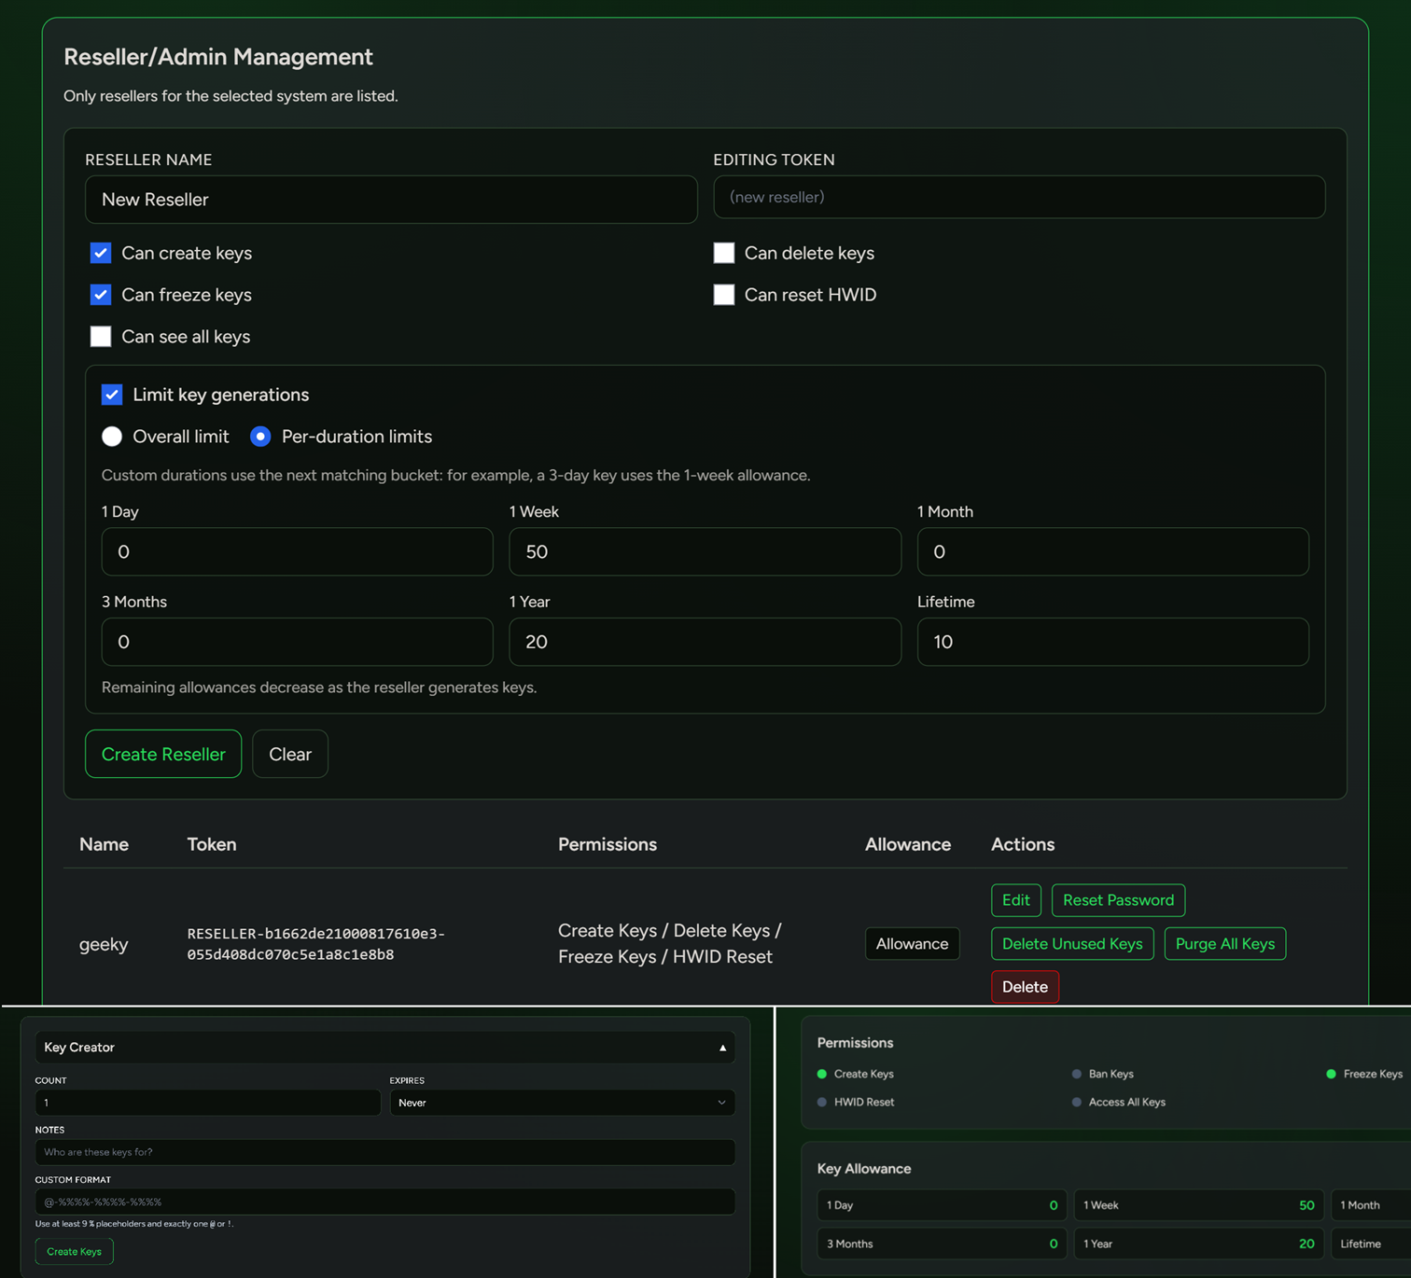Click the HWID Reset permission indicator dot
The width and height of the screenshot is (1411, 1278).
click(822, 1102)
